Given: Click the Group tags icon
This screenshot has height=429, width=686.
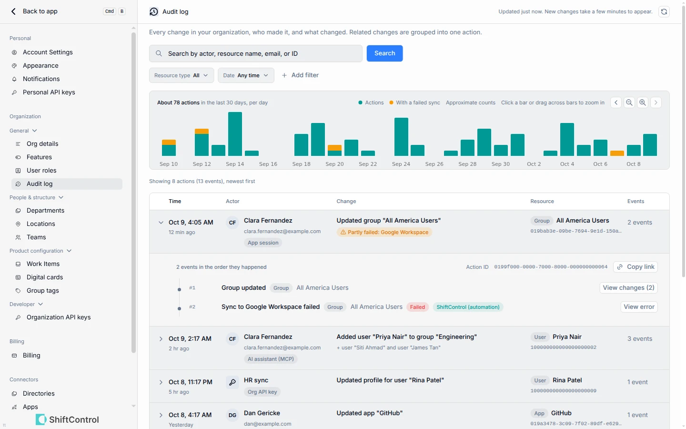Looking at the screenshot, I should coord(18,291).
